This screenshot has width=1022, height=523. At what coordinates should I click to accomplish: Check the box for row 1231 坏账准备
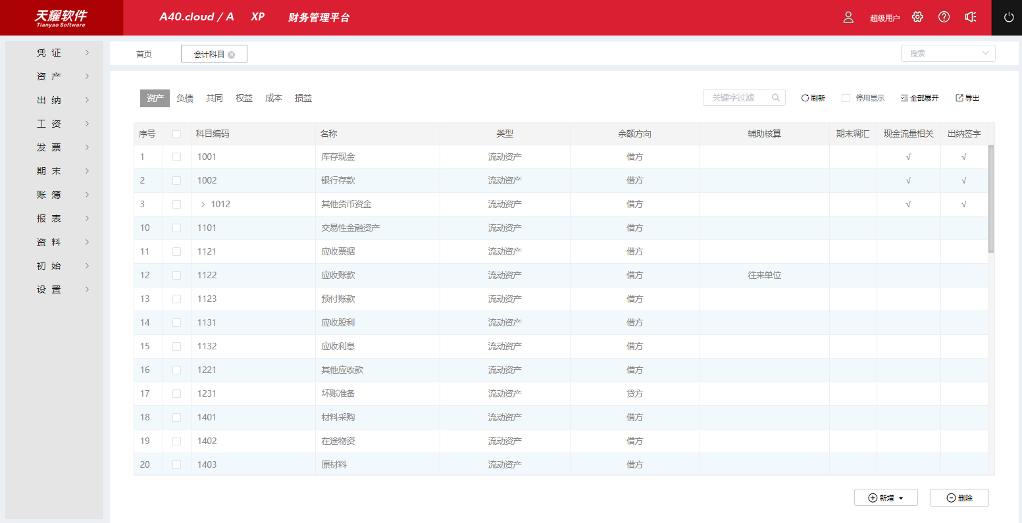click(x=176, y=394)
